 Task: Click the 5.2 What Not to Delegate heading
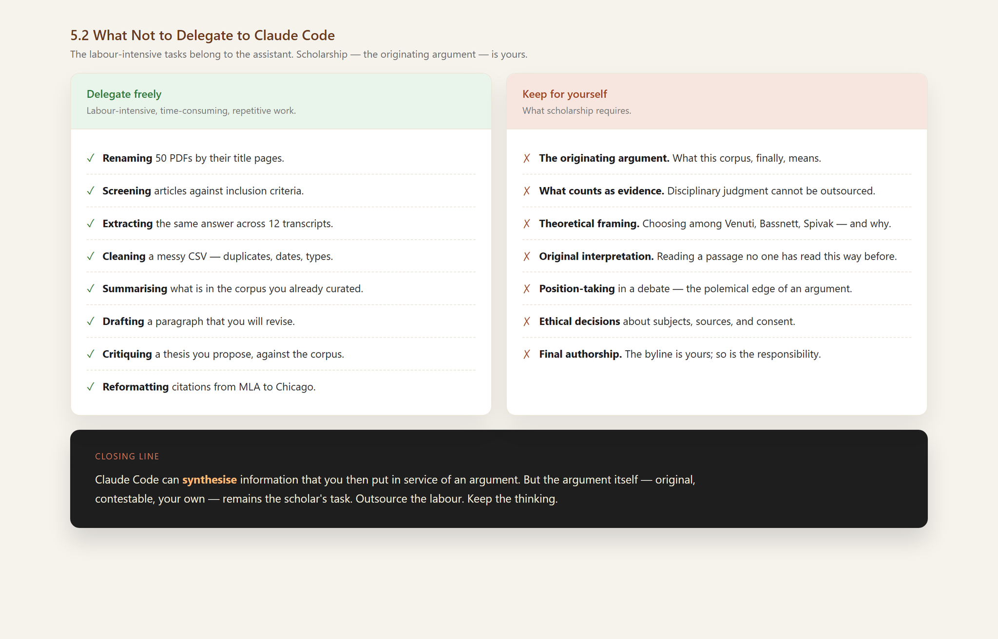point(203,36)
